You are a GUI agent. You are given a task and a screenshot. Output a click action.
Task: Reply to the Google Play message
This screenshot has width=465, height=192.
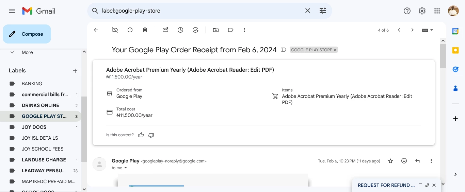click(x=418, y=161)
